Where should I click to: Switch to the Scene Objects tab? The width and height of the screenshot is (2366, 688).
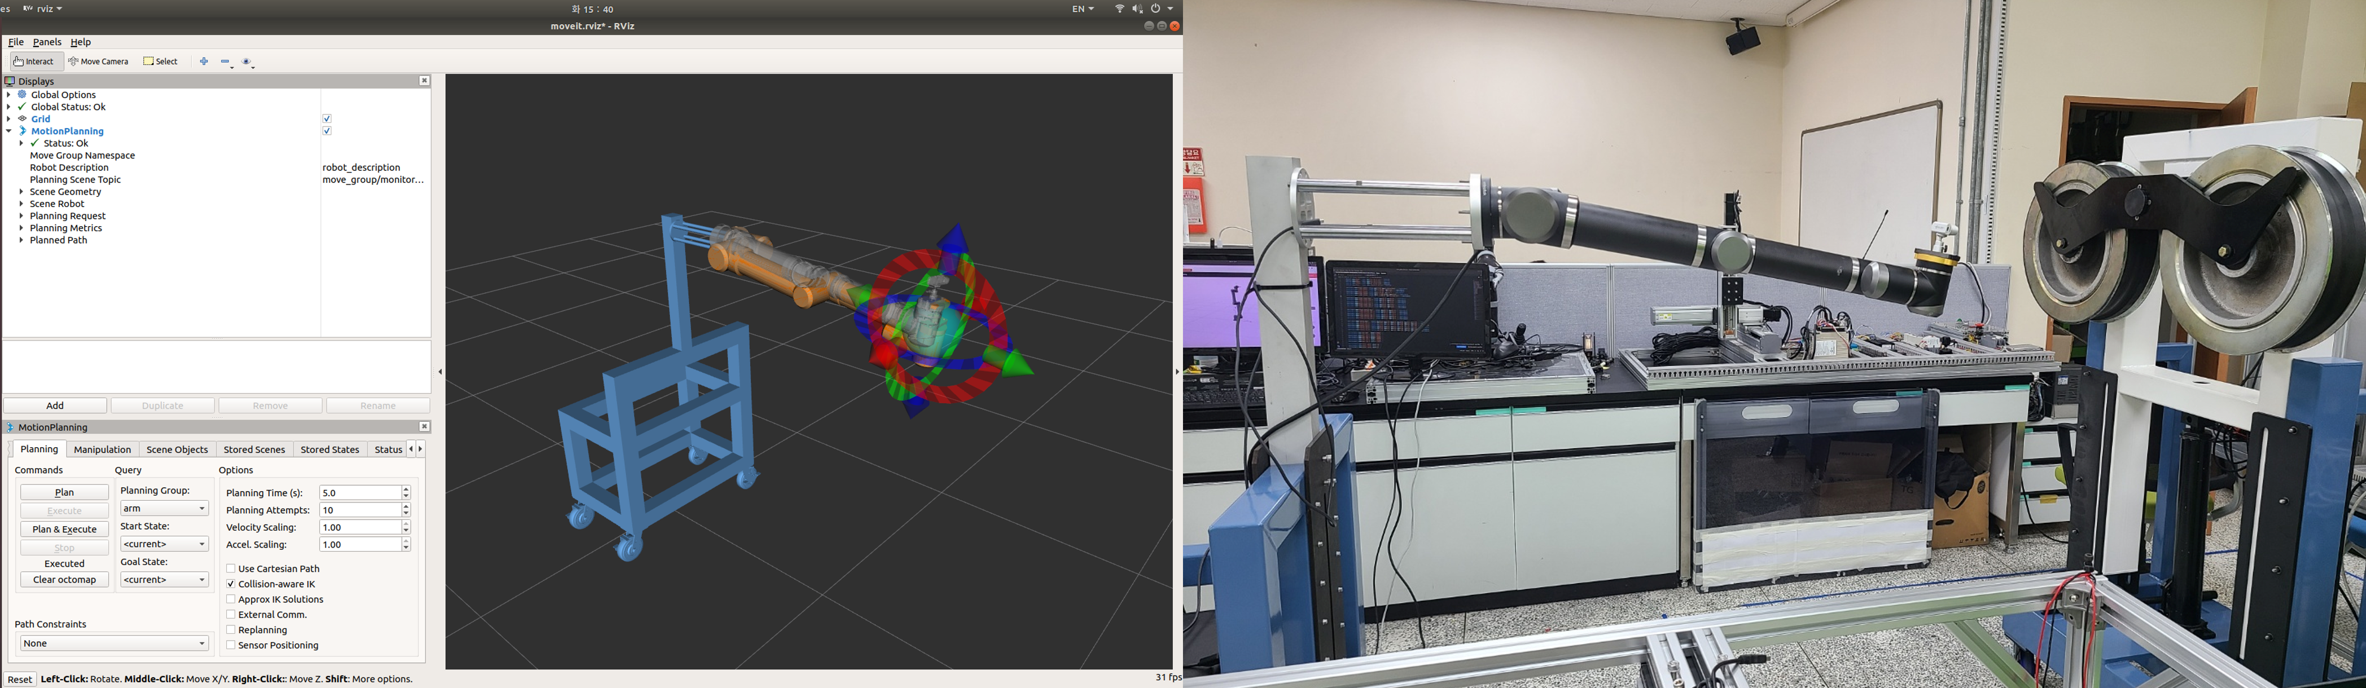click(177, 449)
